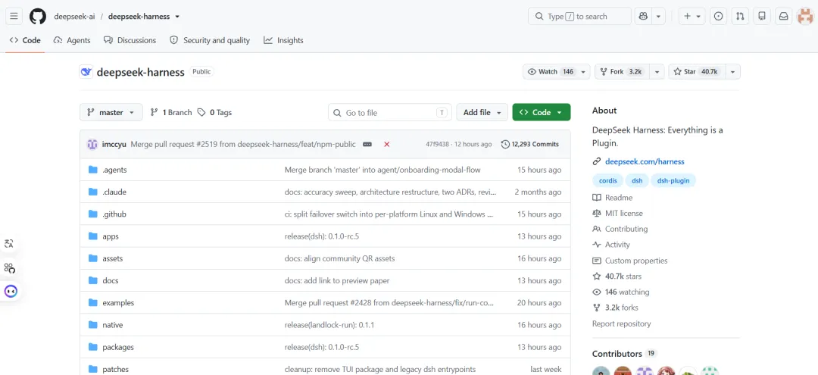Open Contributing link in About

pos(620,229)
